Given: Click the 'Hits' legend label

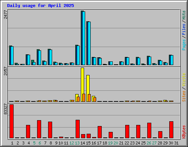Looking at the screenshot, I should coord(184,15).
